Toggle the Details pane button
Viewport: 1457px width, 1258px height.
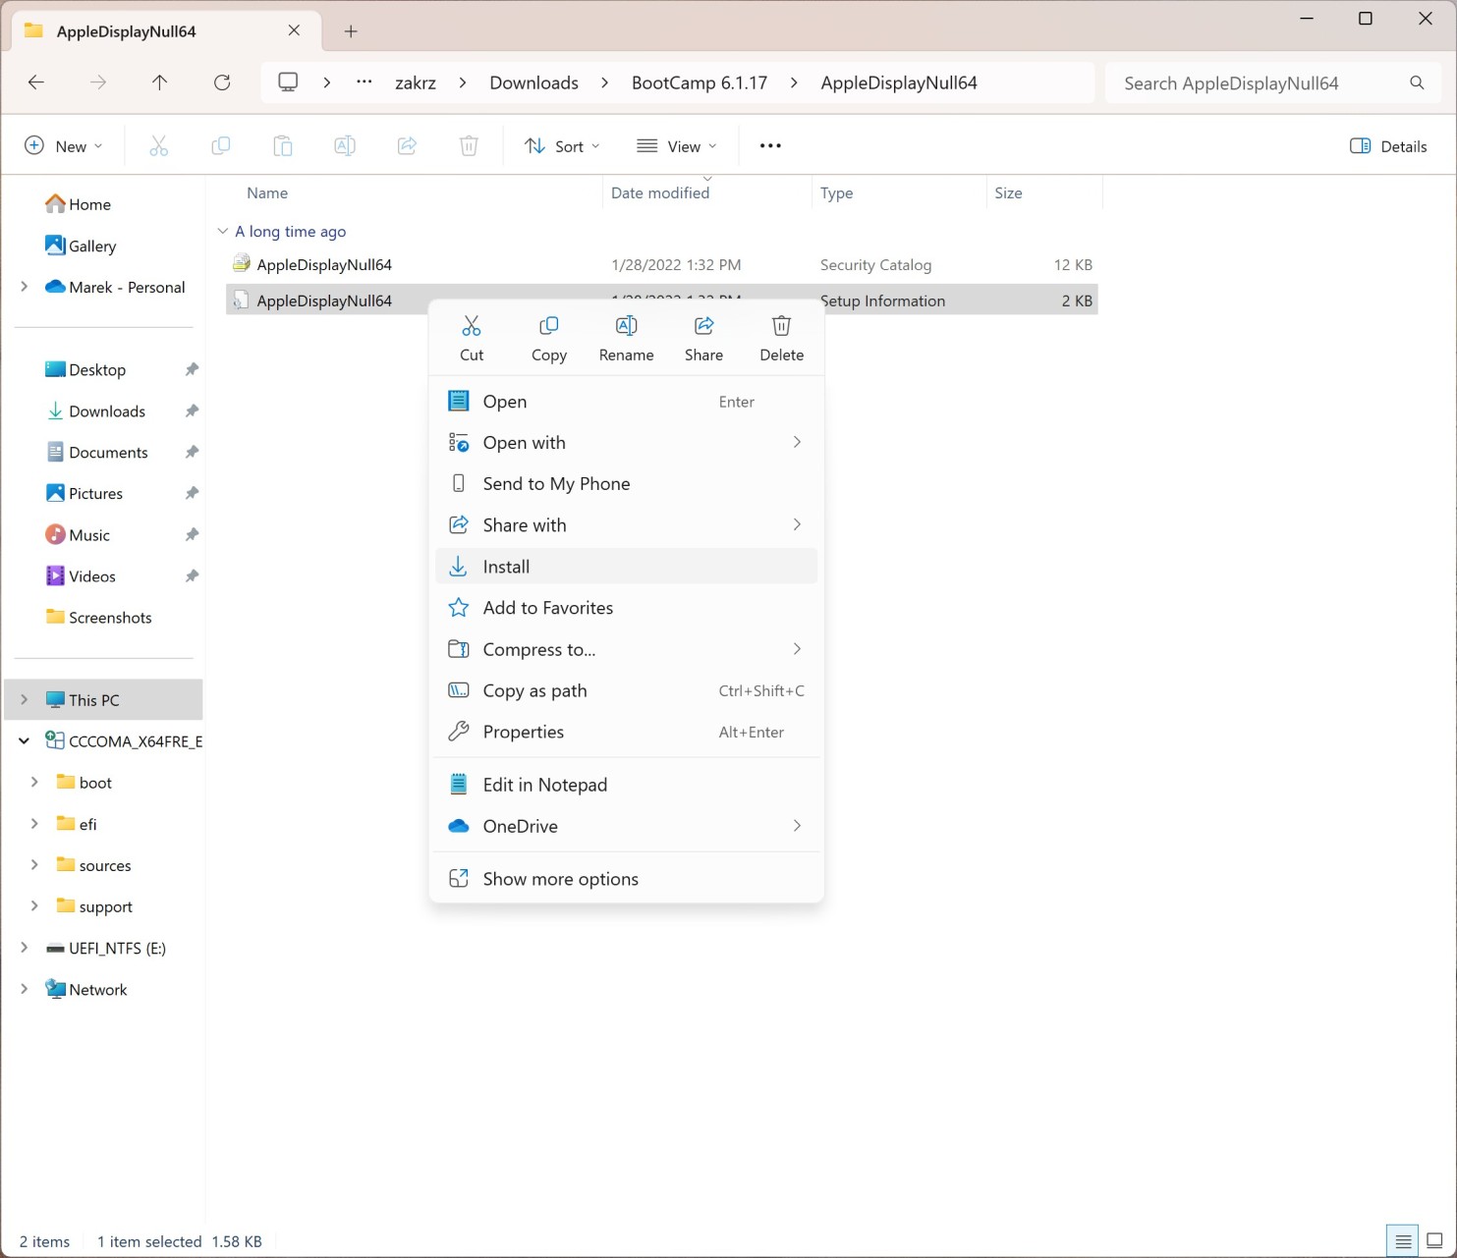pyautogui.click(x=1388, y=146)
